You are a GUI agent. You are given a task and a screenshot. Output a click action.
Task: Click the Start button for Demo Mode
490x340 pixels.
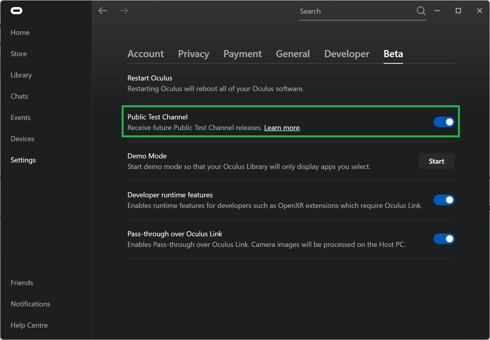pos(436,161)
